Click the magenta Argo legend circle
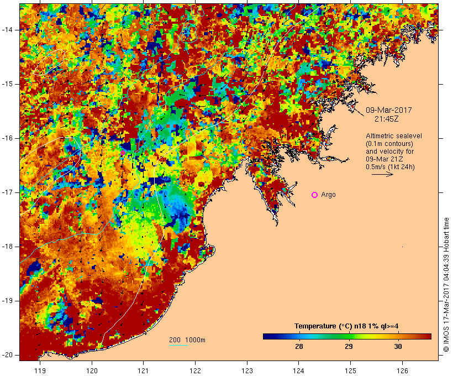Screen dimensions: 453x376 click(315, 195)
